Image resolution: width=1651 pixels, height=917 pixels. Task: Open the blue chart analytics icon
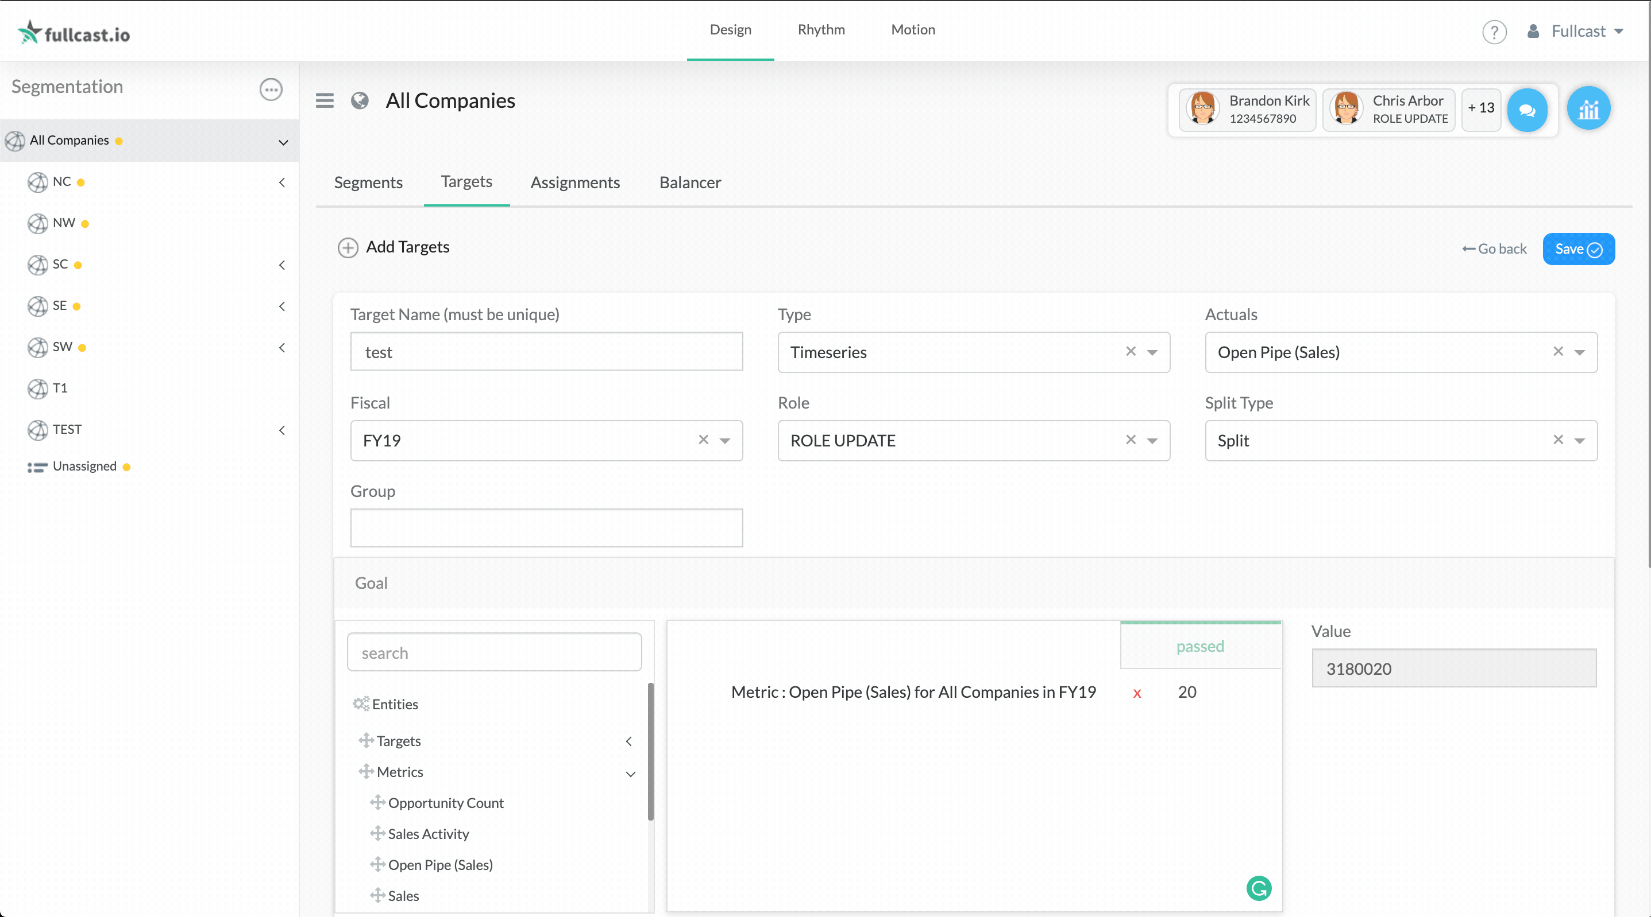(1588, 109)
